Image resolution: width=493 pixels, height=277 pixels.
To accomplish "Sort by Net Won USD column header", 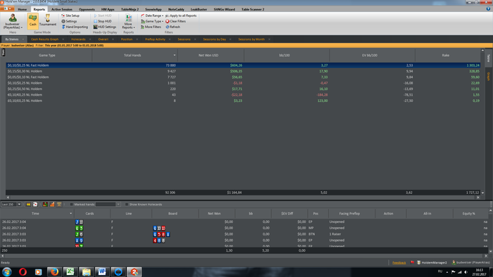I will 211,56.
